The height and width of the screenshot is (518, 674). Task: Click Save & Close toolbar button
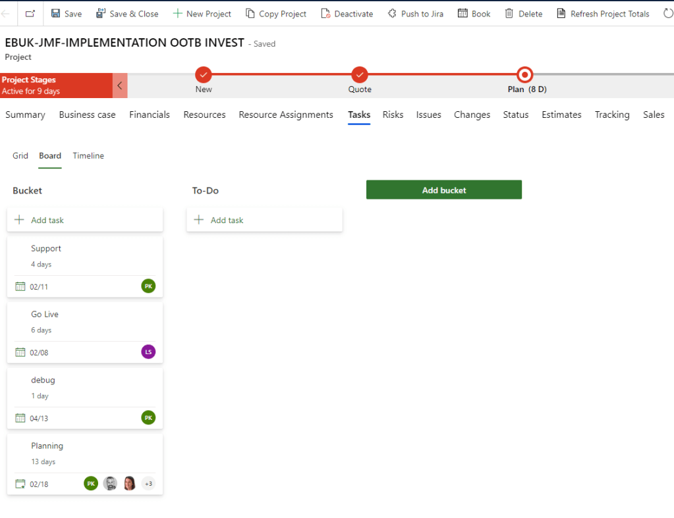127,14
